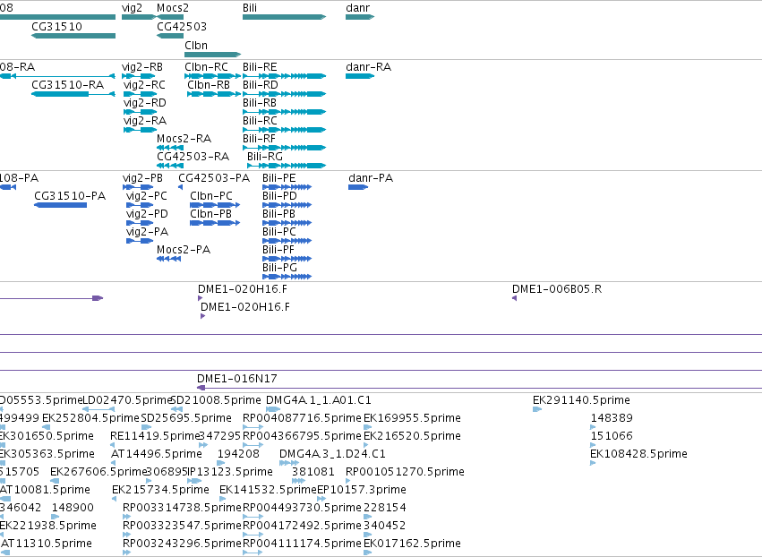Click transcript label Clbn-RC

click(206, 67)
